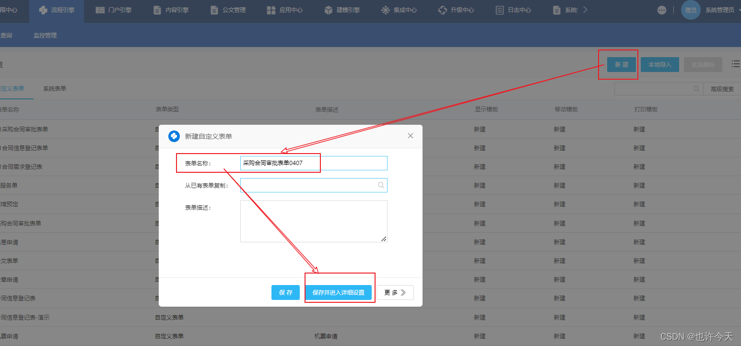Open the 内容引擎 module icon
Viewport: 741px width, 346px height.
(157, 10)
